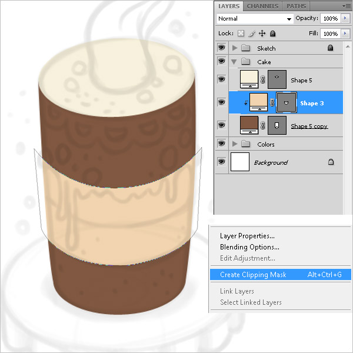Open the Opacity slider arrow
353x353 pixels.
coord(345,18)
